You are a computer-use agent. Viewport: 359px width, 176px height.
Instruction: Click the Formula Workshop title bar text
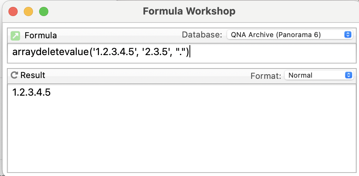pos(189,11)
